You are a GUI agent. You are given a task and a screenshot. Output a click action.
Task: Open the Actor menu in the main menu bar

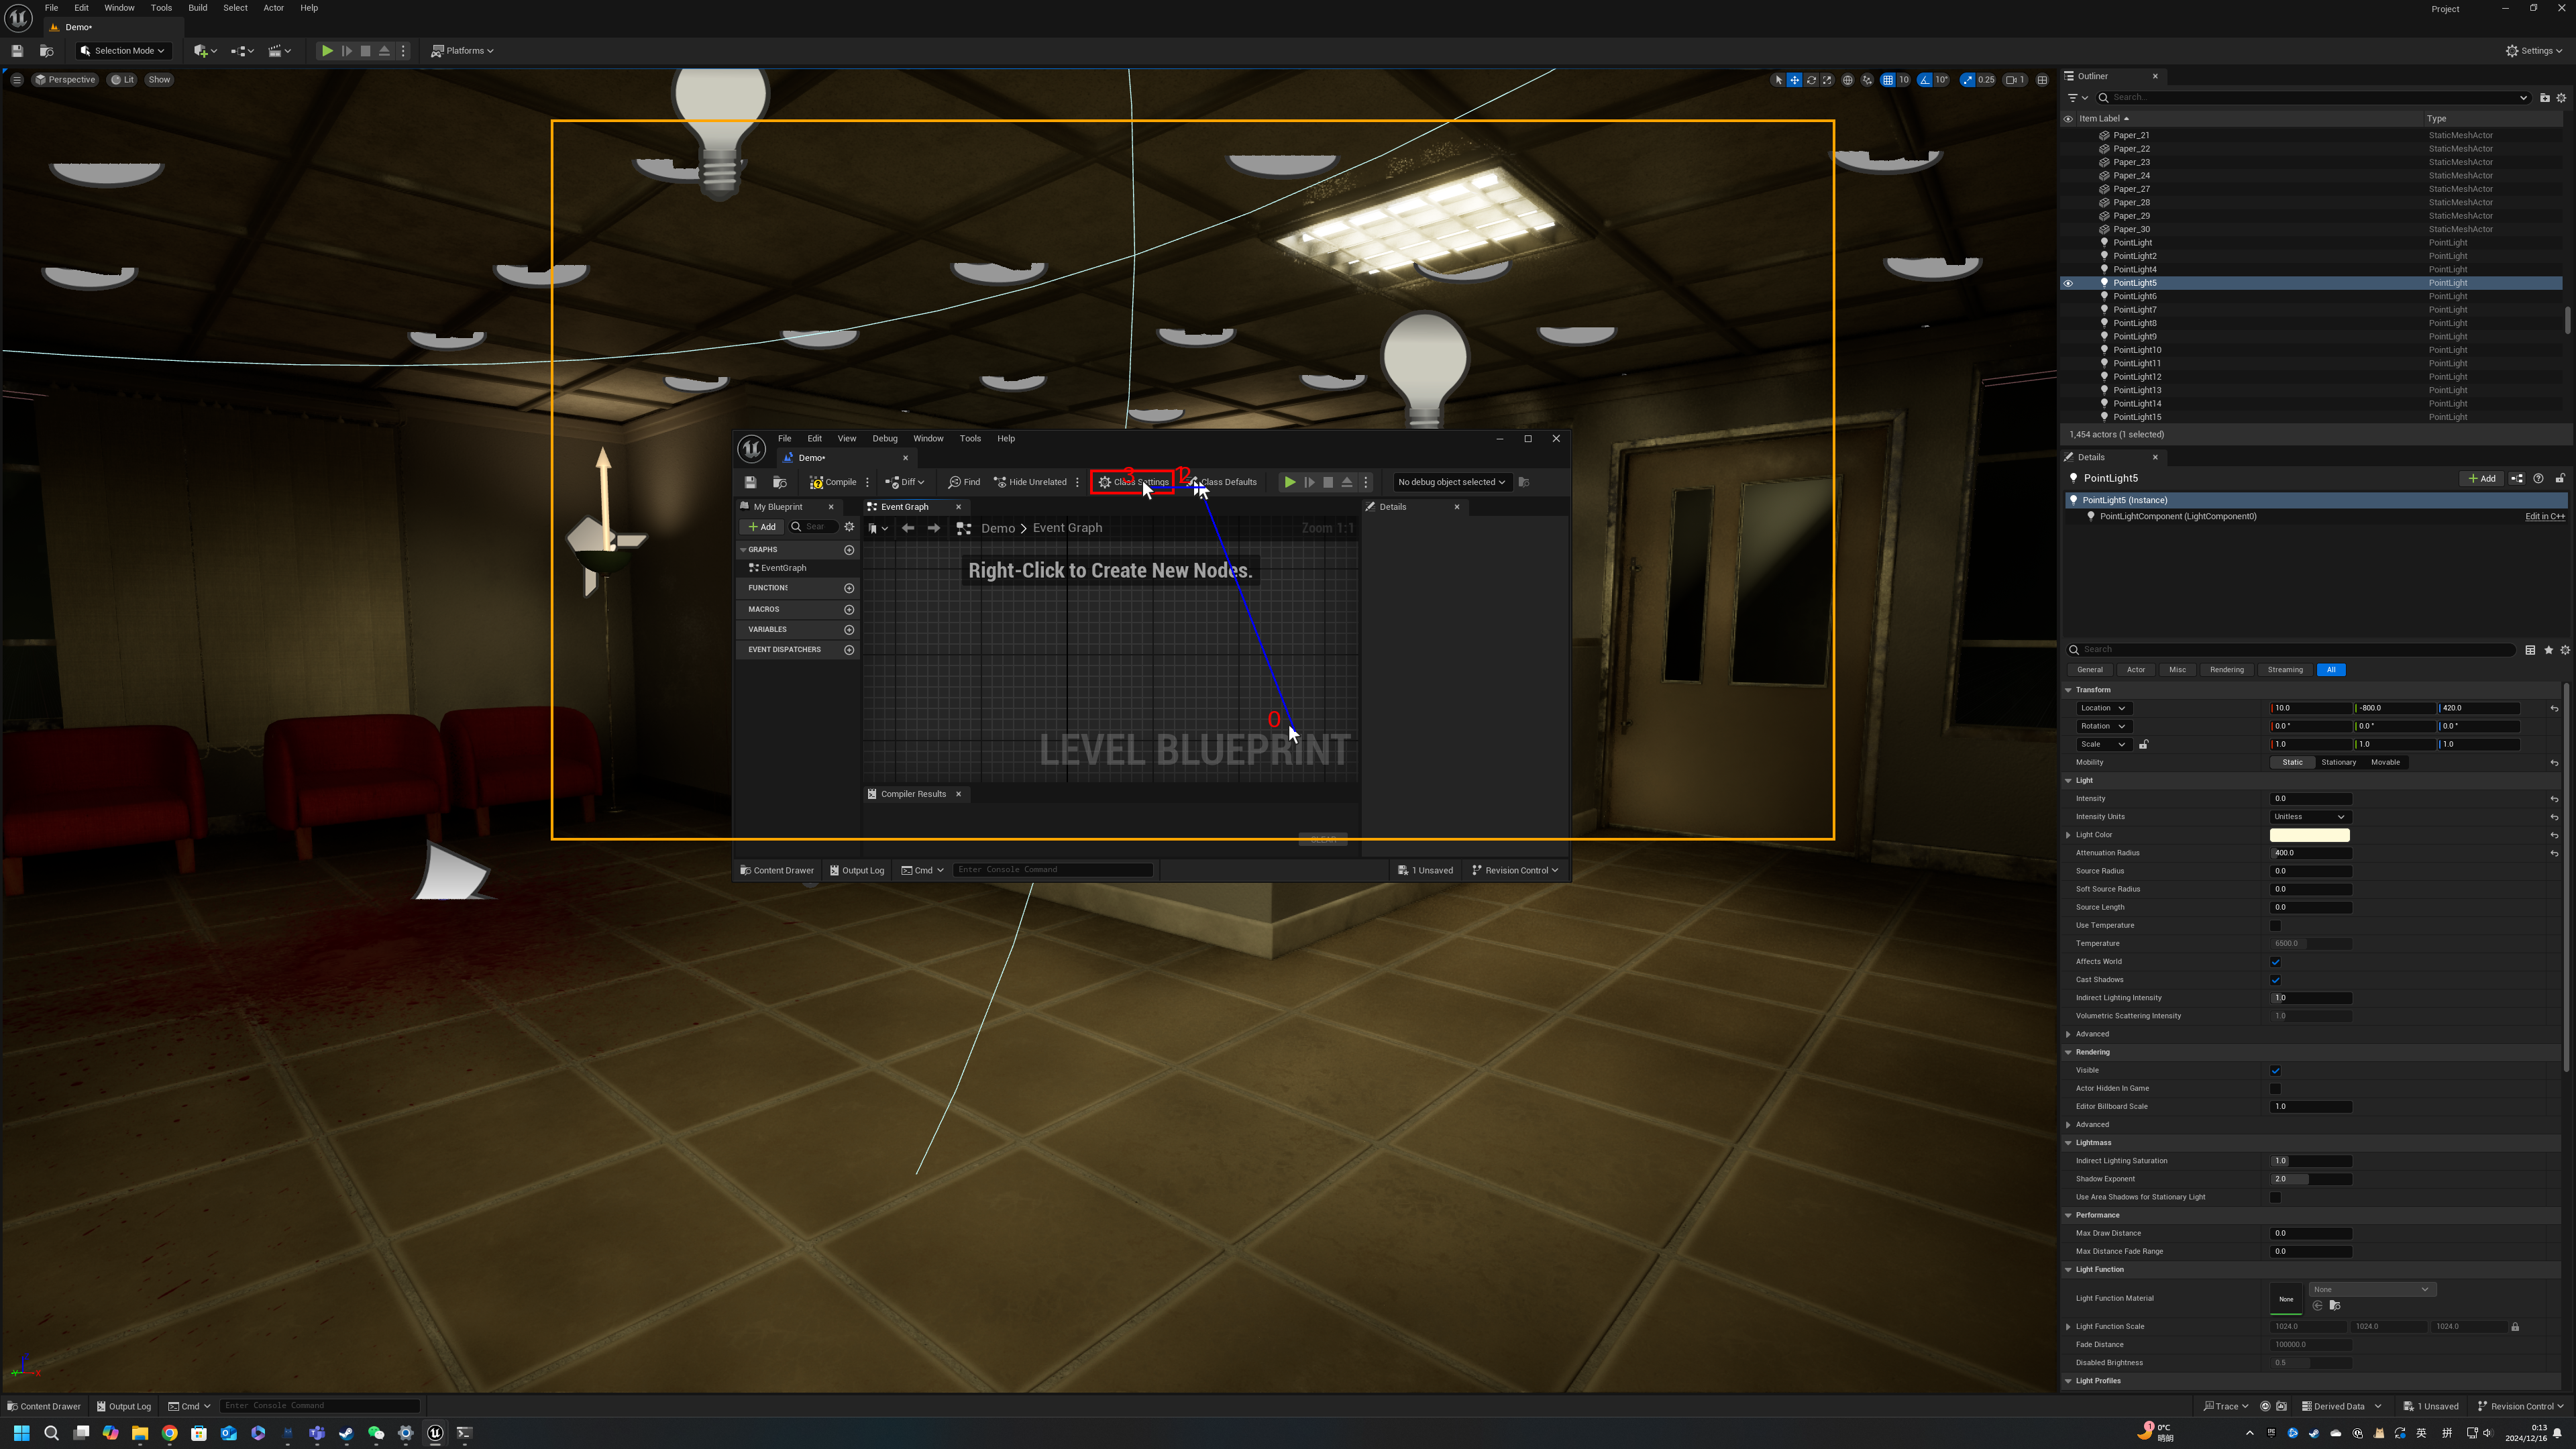273,8
